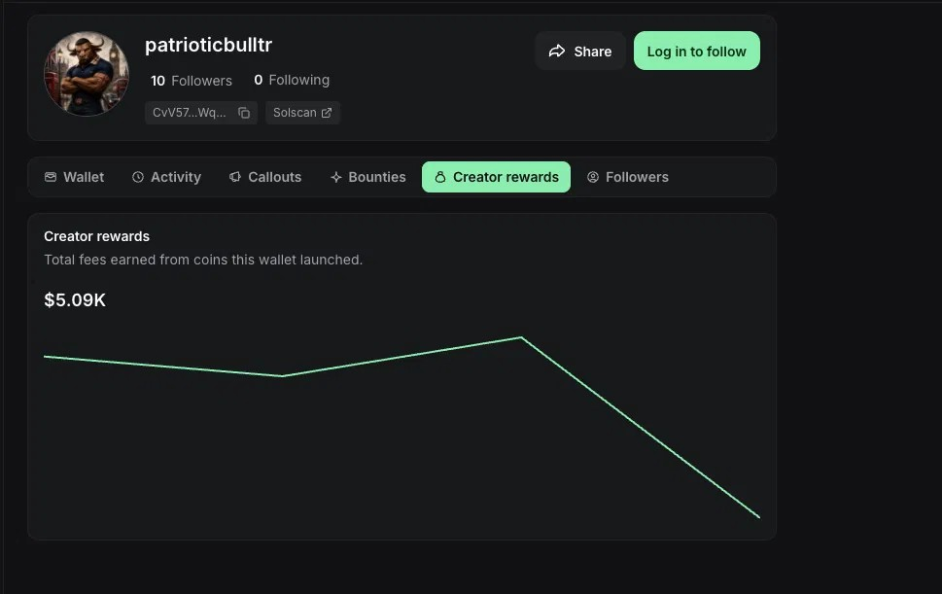Image resolution: width=942 pixels, height=594 pixels.
Task: Click the Creator rewards heading
Action: [x=96, y=236]
